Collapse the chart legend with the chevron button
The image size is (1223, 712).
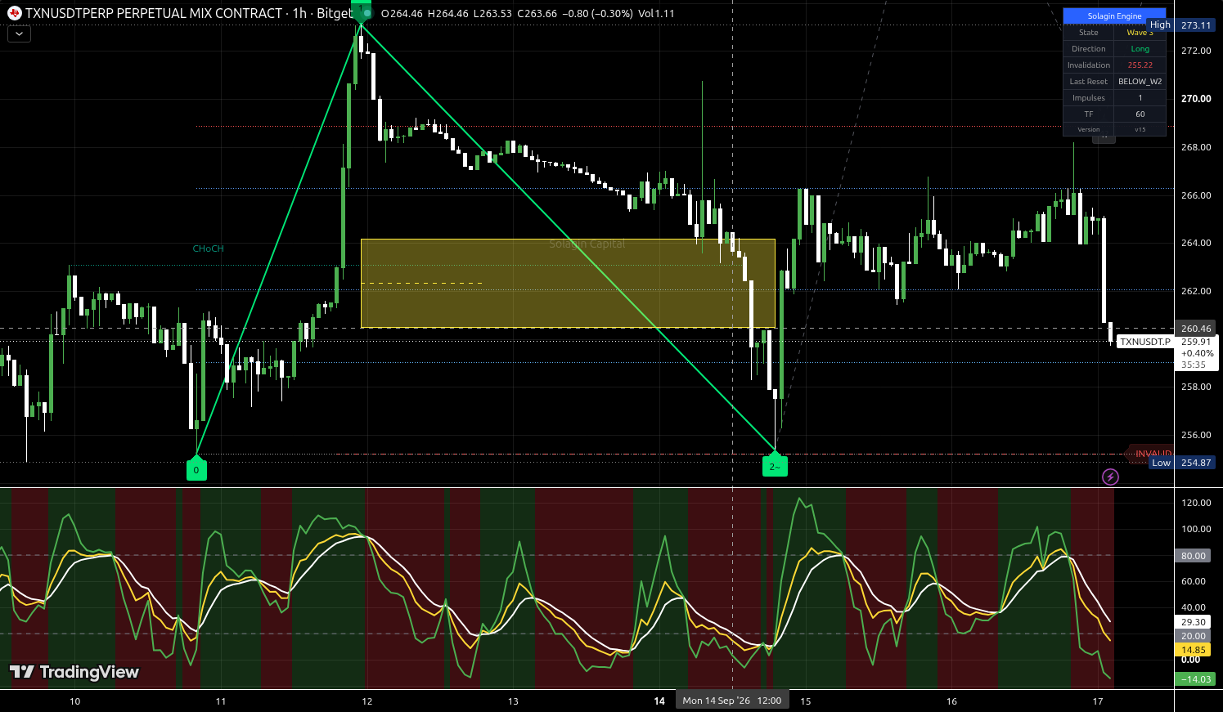pyautogui.click(x=19, y=34)
